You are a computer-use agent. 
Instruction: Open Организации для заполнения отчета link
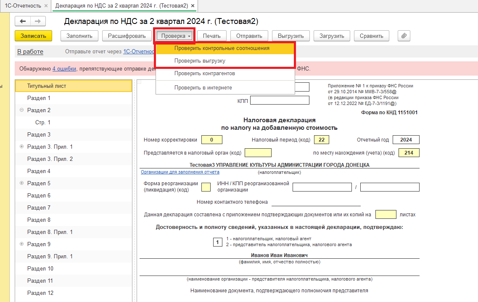[180, 172]
